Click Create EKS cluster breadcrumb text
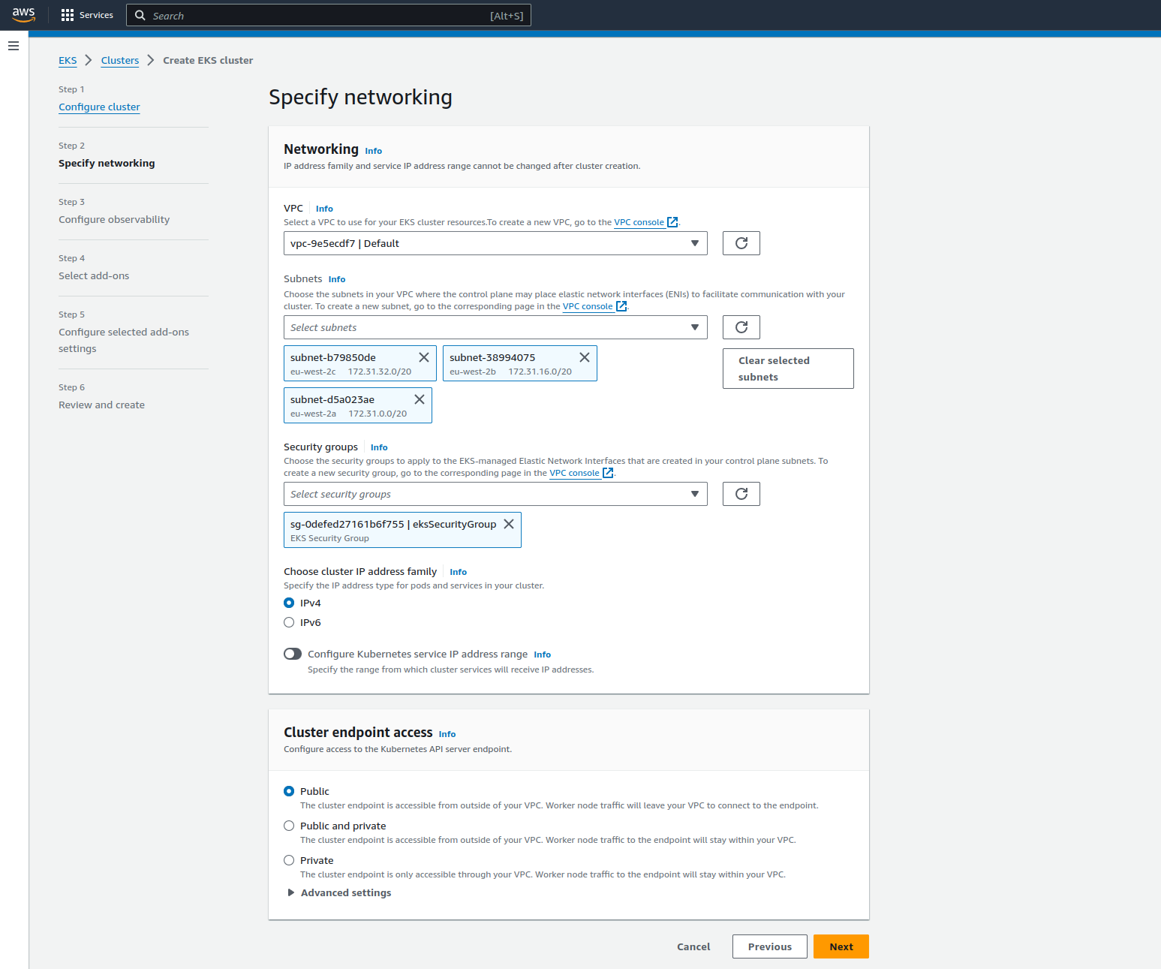The image size is (1161, 969). tap(208, 60)
